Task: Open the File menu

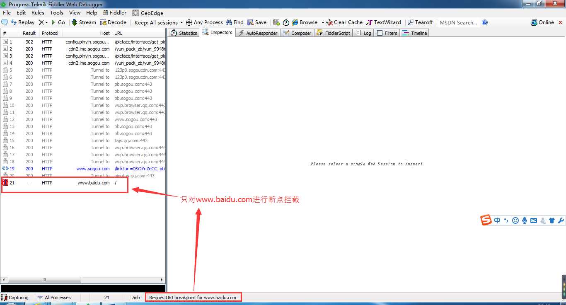Action: tap(7, 13)
